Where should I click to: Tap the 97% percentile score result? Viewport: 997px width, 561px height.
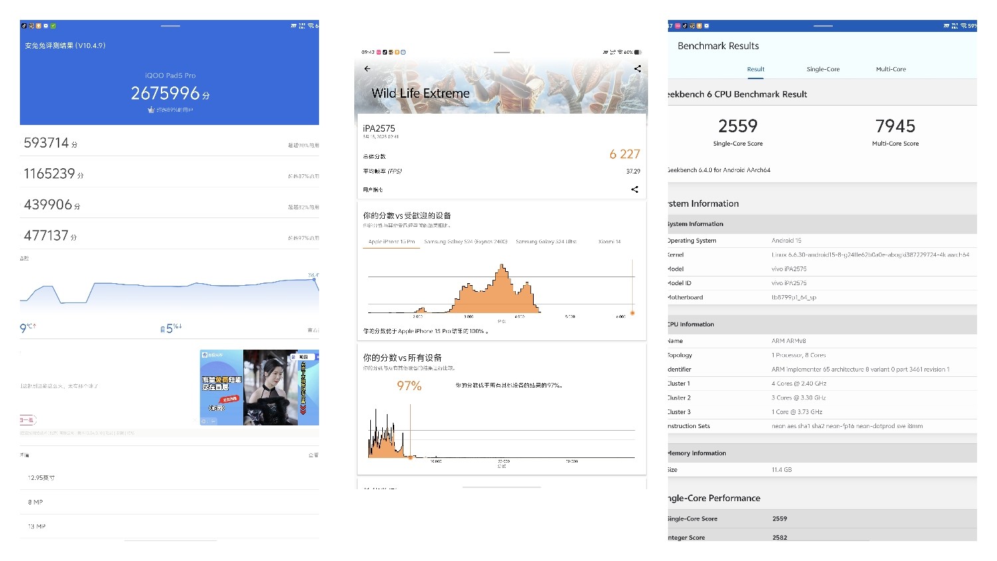(x=409, y=386)
